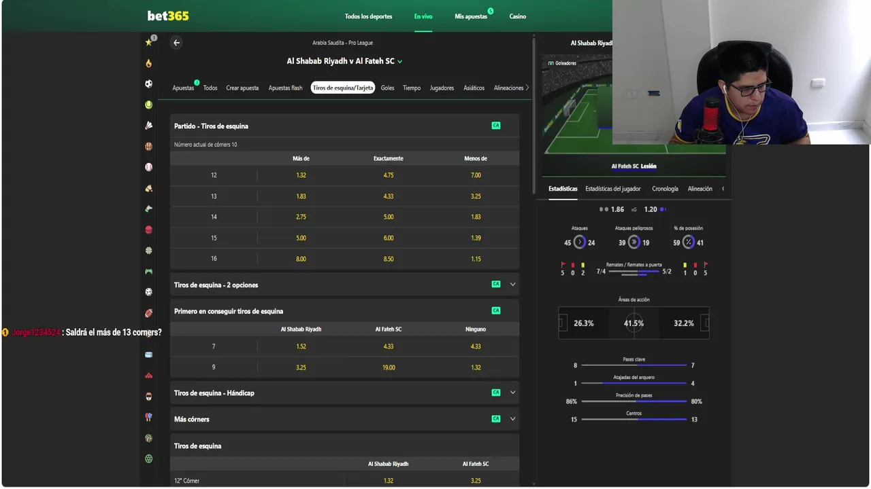
Task: Collapse the Primero en conseguir tiros de esquina header
Action: click(x=344, y=311)
